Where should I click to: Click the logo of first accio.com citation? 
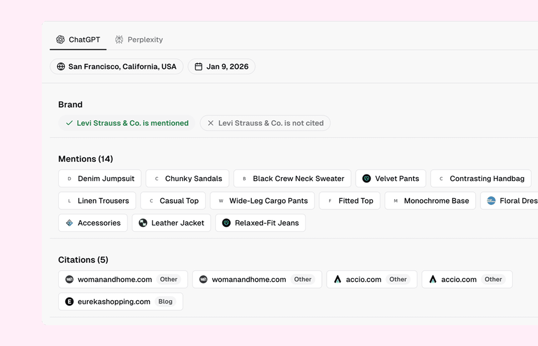(337, 279)
